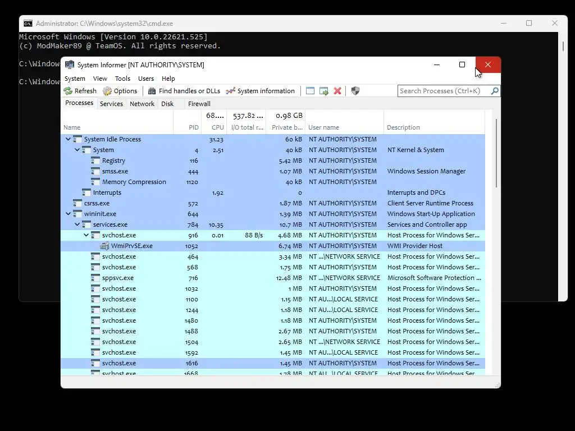Click the red X terminate icon
Screen dimensions: 575x431
(337, 91)
